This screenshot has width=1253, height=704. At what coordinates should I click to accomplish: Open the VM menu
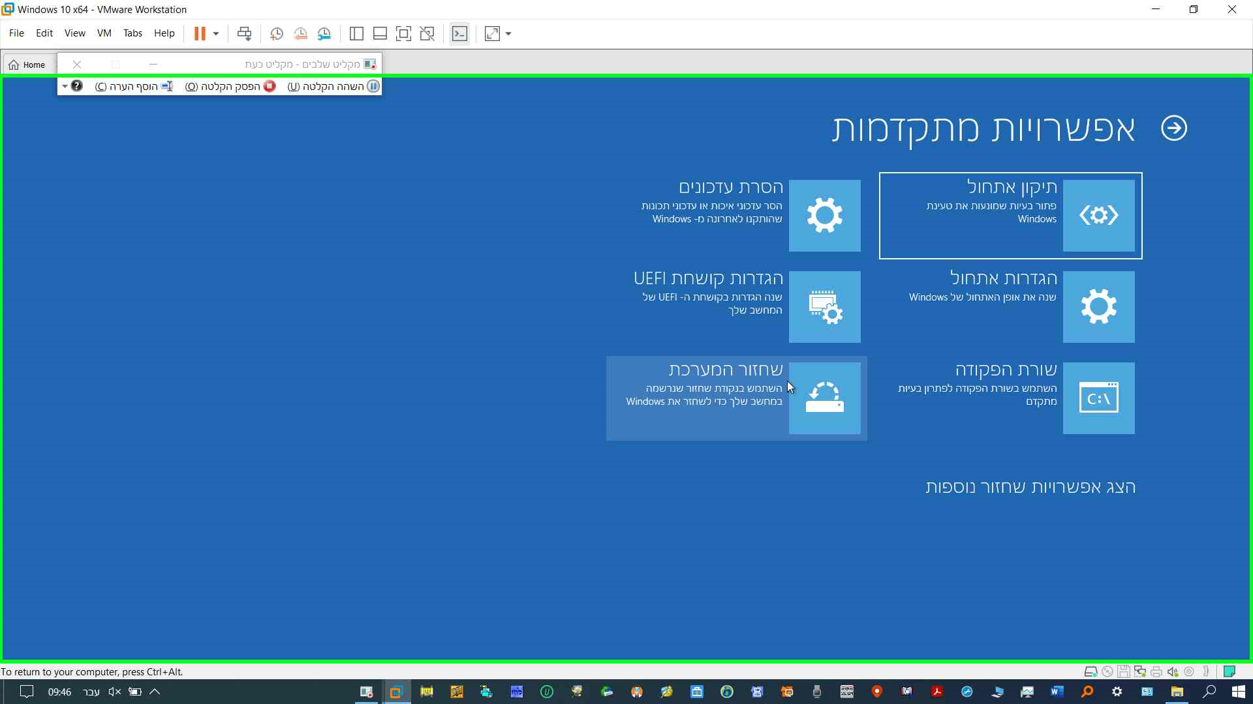point(104,33)
